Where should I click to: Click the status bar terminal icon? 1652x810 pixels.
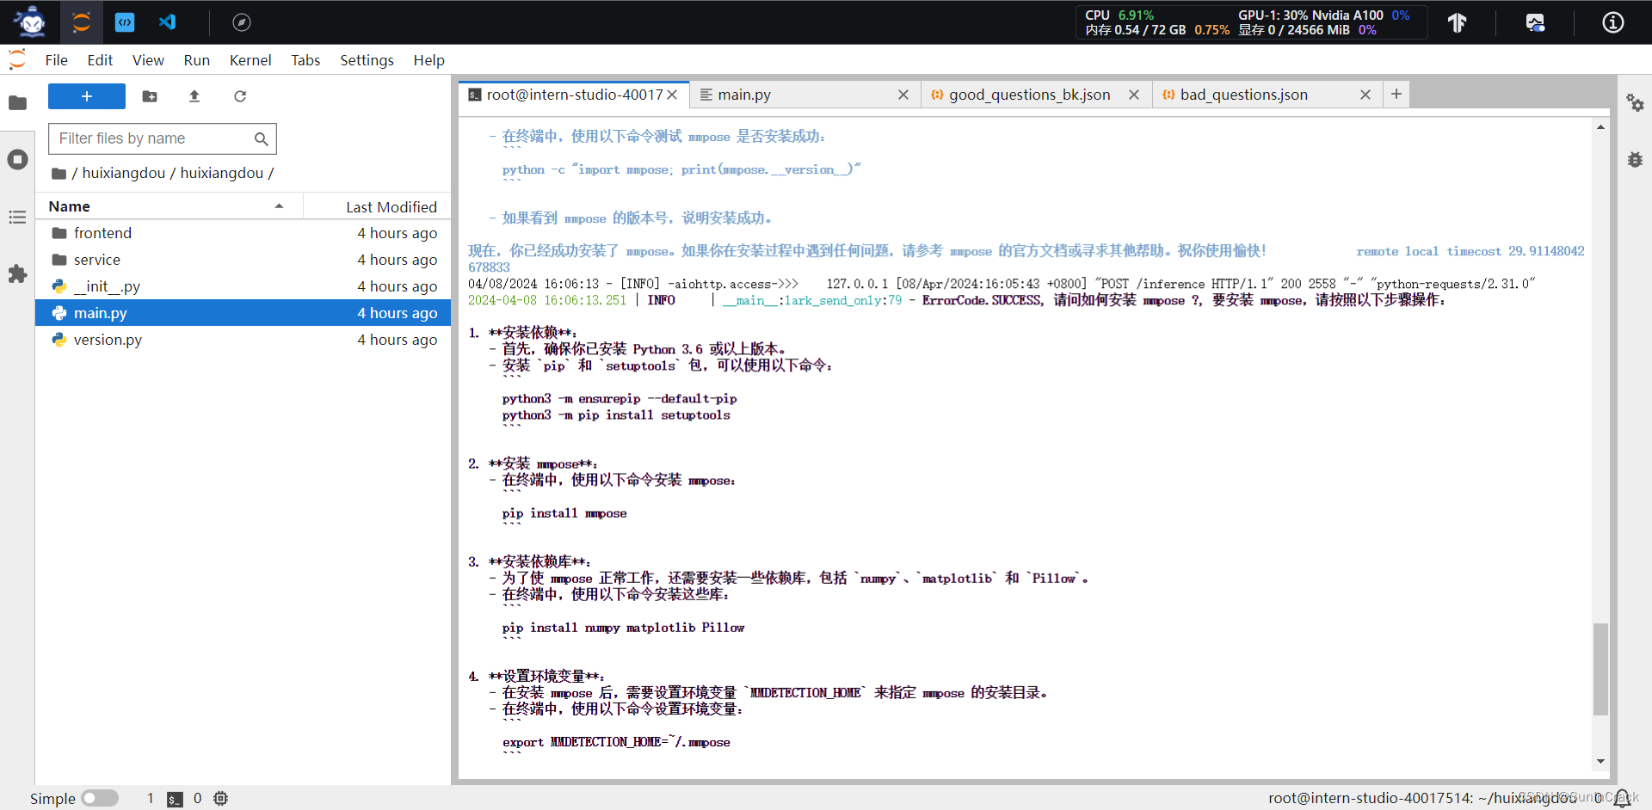[175, 799]
